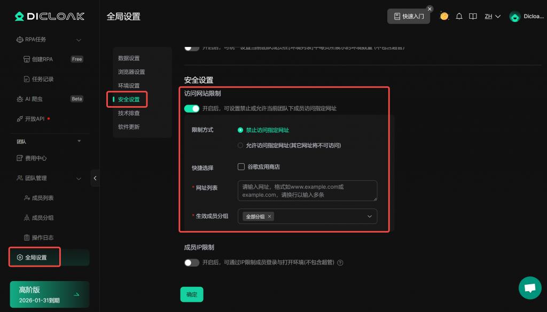Open the live chat support bubble

pyautogui.click(x=529, y=287)
